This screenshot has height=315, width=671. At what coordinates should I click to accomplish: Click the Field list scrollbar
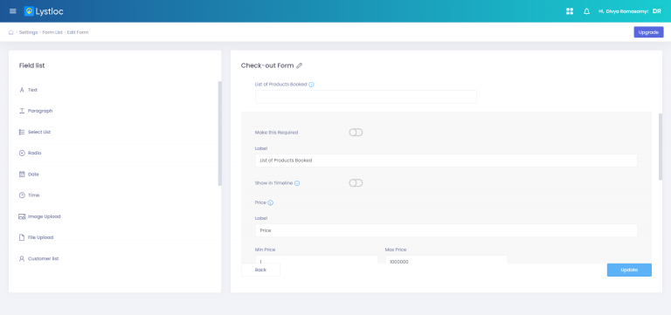[x=220, y=134]
